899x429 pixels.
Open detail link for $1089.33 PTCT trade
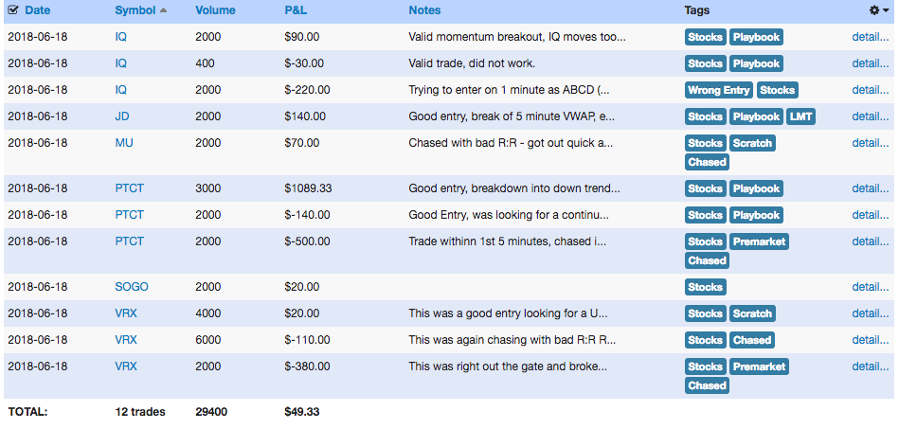tap(871, 188)
